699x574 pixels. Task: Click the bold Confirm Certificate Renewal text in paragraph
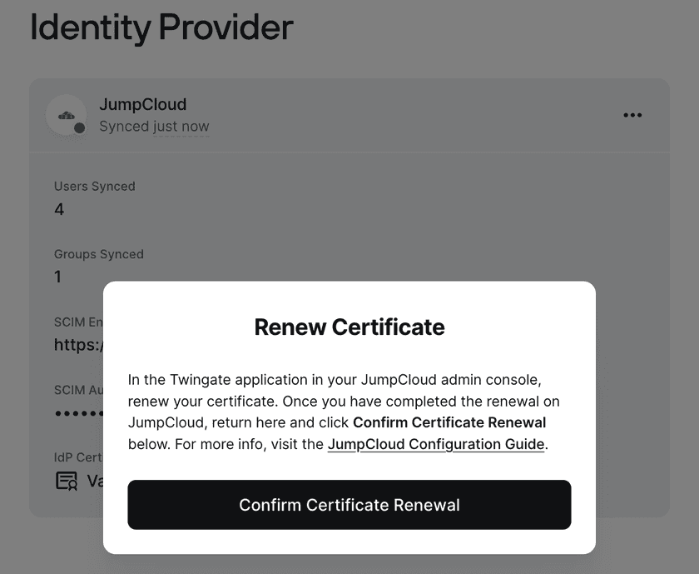click(x=449, y=422)
